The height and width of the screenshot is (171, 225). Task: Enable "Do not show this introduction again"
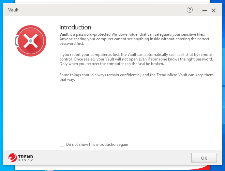click(62, 144)
